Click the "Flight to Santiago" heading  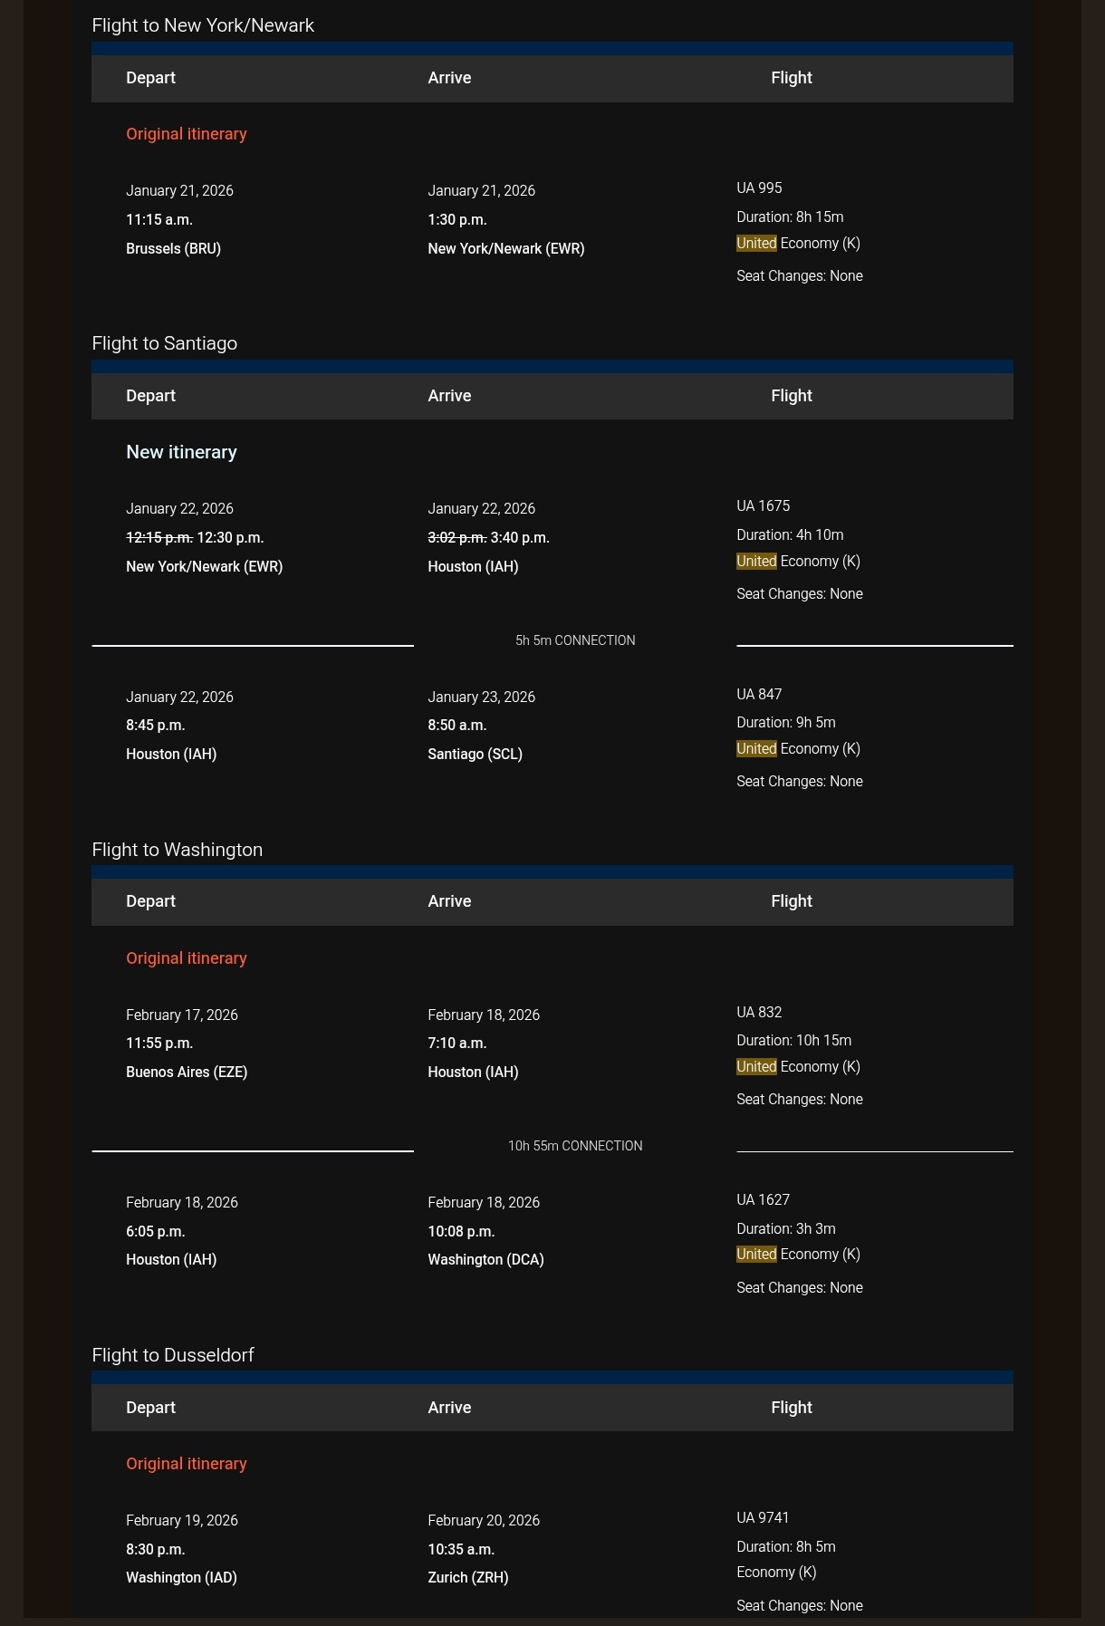click(164, 343)
